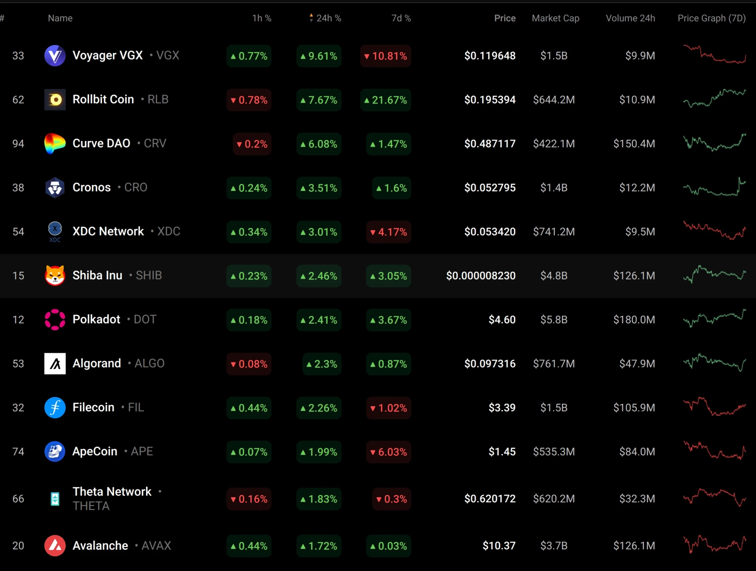The width and height of the screenshot is (756, 571).
Task: Sort by the Price column header
Action: tap(505, 18)
